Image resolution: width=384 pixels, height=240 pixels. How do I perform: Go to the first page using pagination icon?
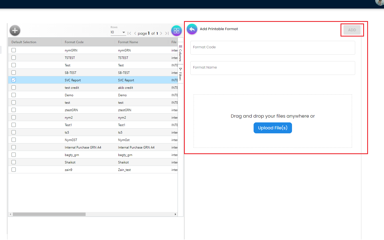tap(129, 33)
